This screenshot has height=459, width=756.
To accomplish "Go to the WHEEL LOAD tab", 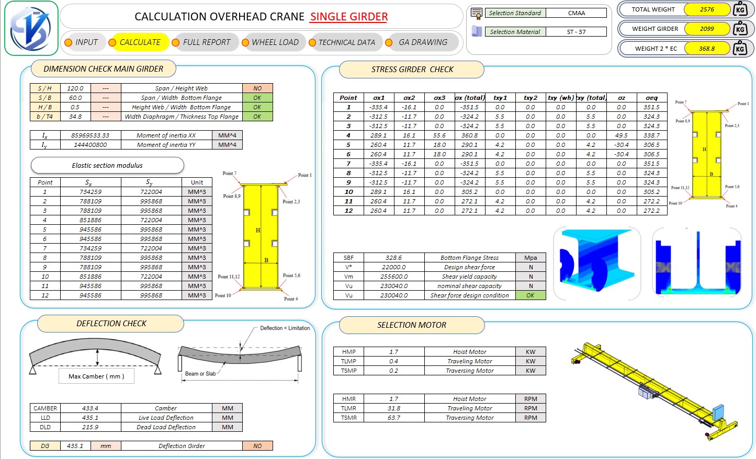I will pyautogui.click(x=275, y=42).
